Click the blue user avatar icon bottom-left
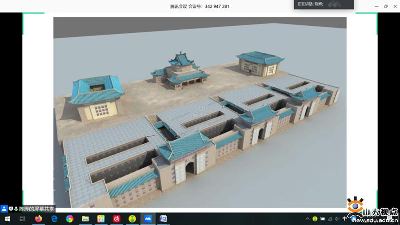This screenshot has width=400, height=225. (4, 209)
